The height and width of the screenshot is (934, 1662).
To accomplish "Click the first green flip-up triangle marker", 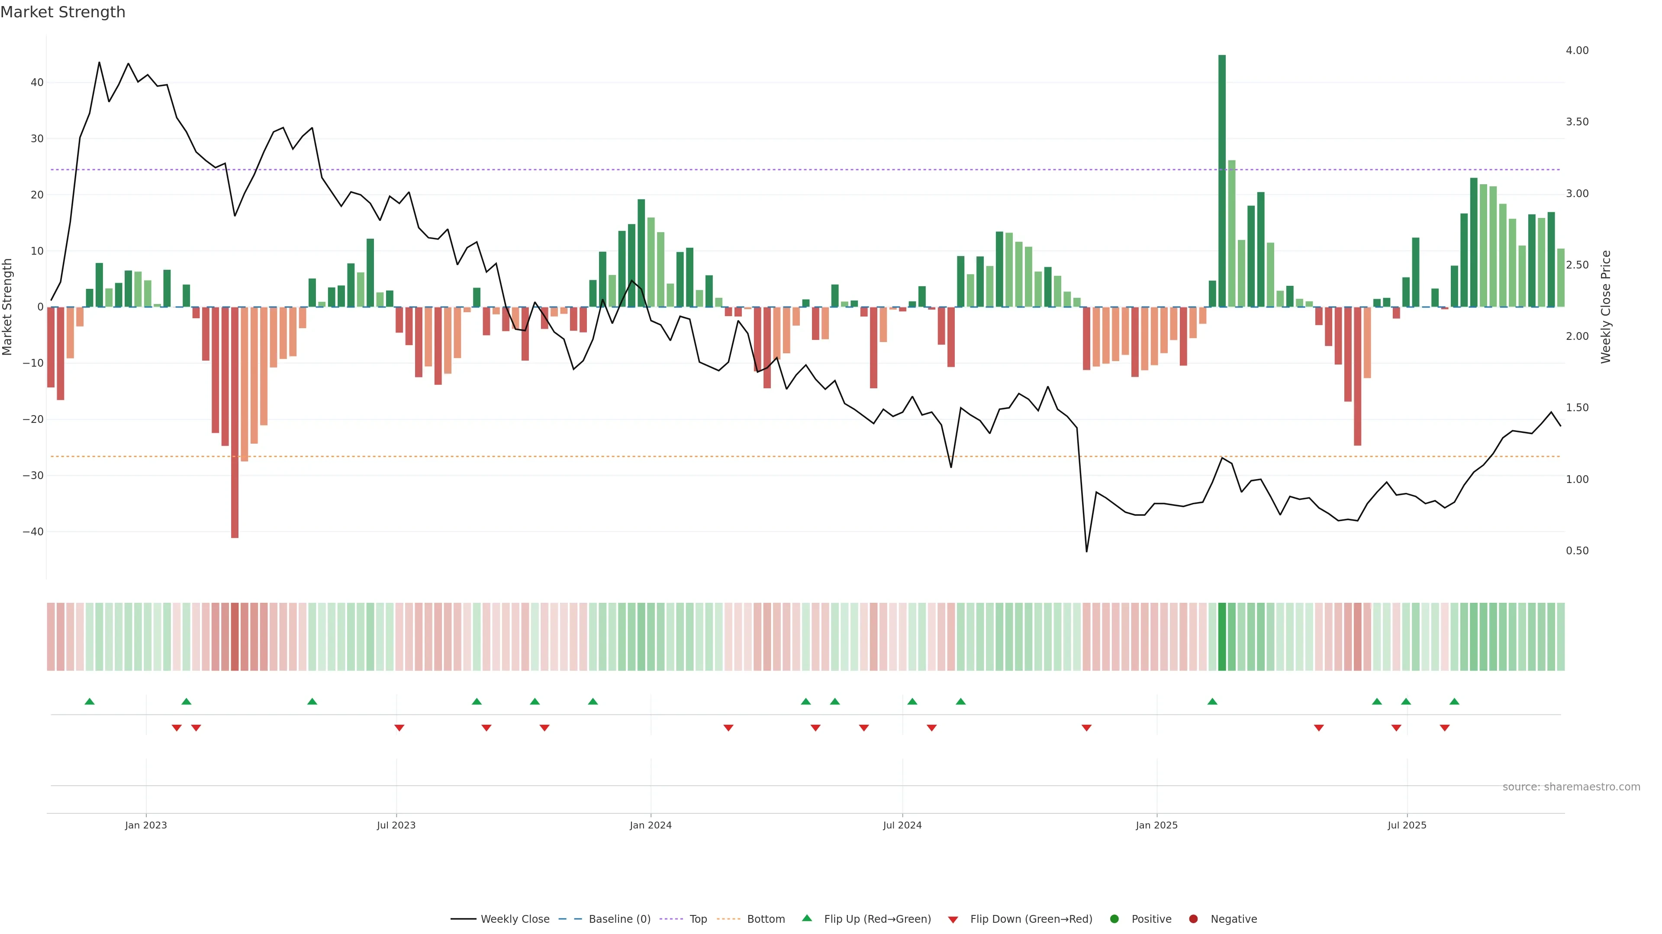I will [90, 701].
